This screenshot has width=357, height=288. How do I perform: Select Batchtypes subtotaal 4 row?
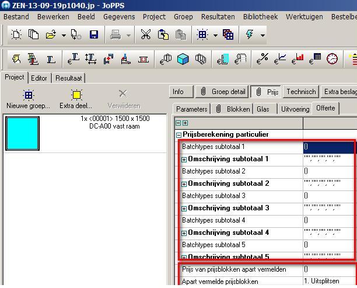(x=265, y=220)
